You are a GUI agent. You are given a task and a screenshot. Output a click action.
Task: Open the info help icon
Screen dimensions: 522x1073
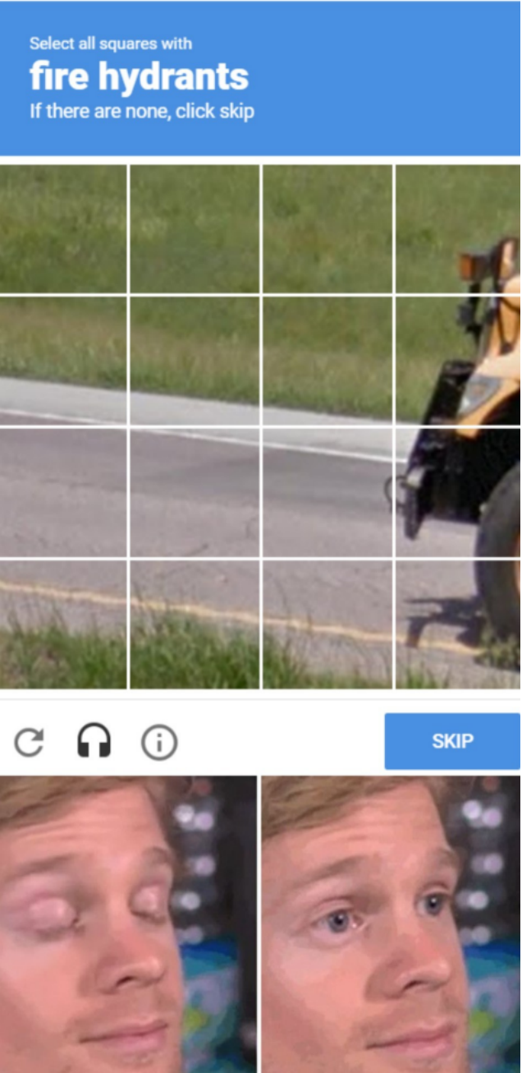click(159, 743)
